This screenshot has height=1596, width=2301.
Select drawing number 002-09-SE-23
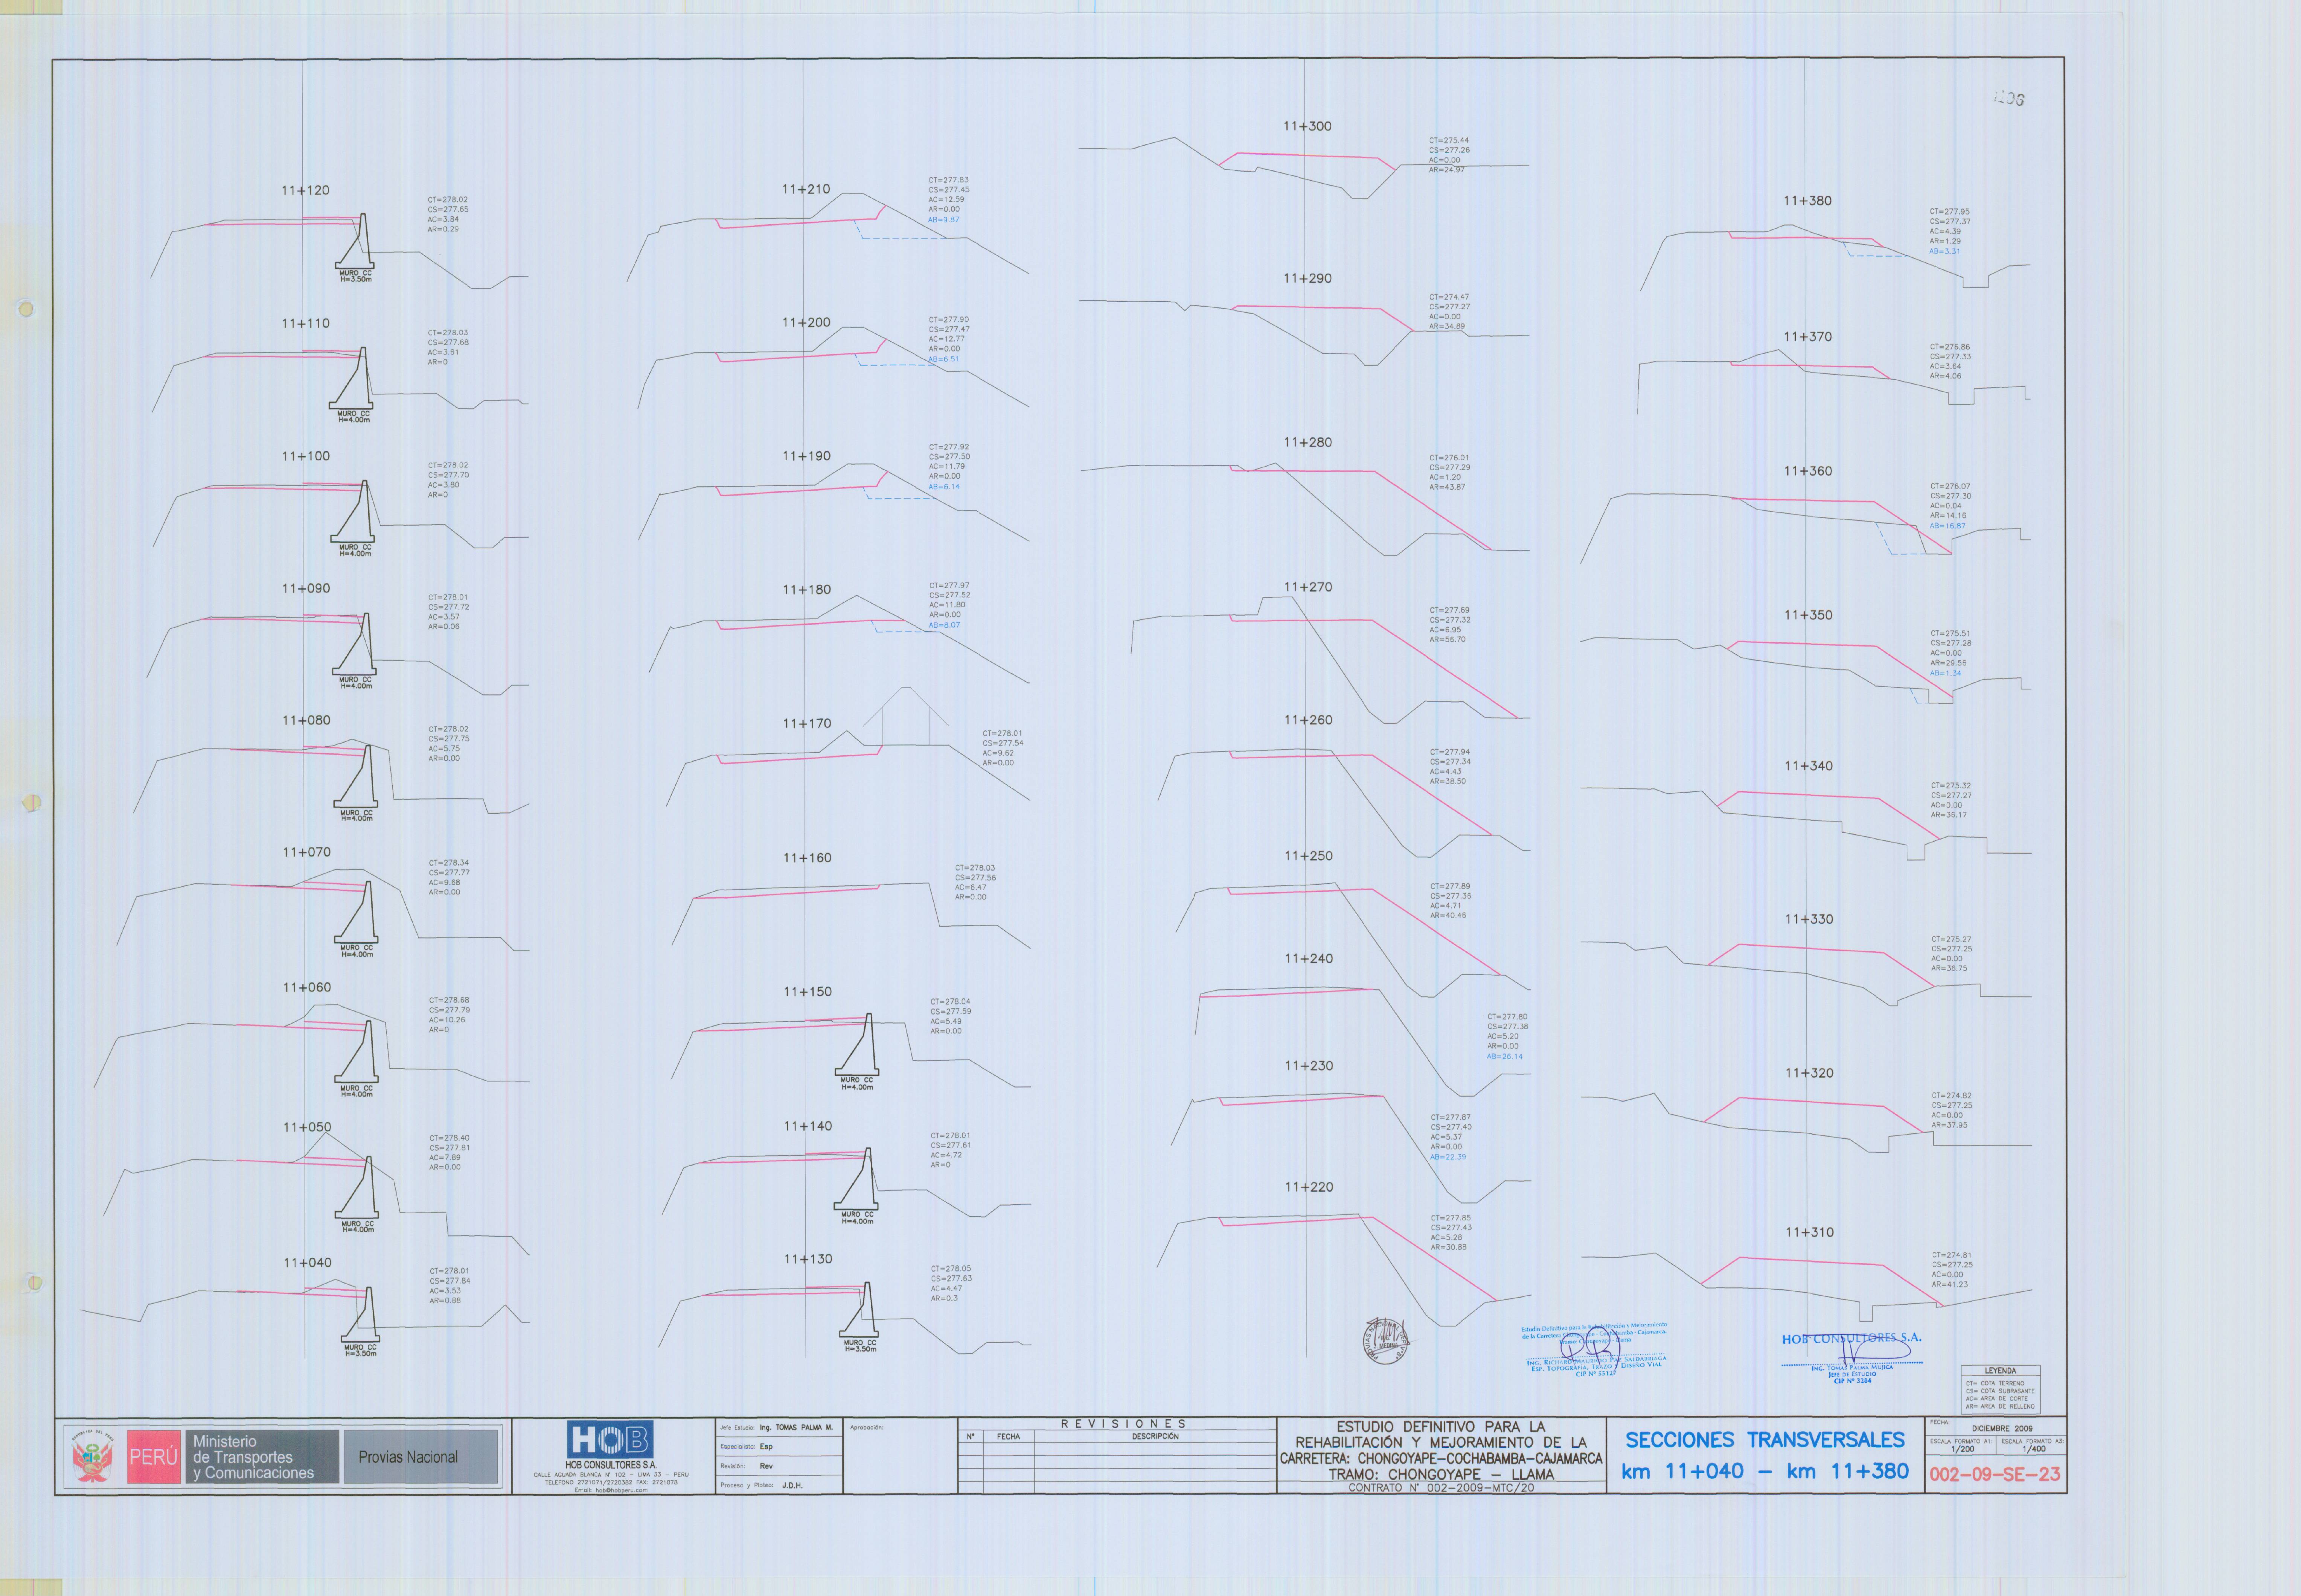[x=1995, y=1474]
